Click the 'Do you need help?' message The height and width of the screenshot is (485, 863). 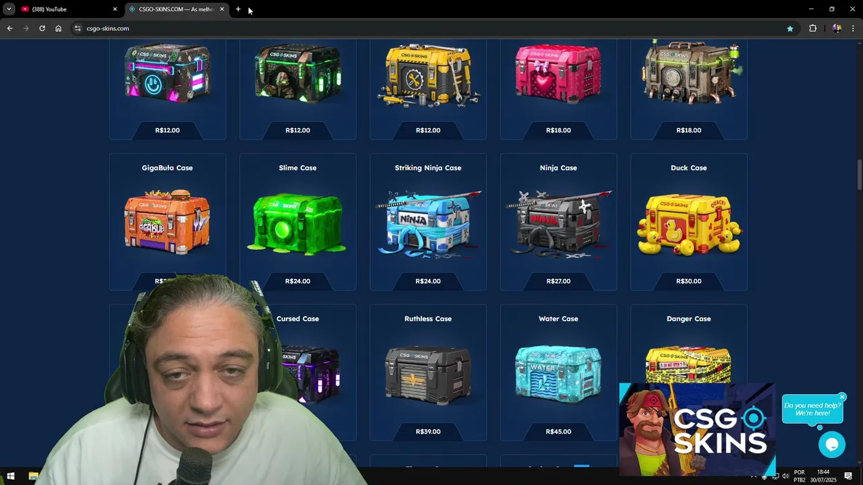(812, 409)
